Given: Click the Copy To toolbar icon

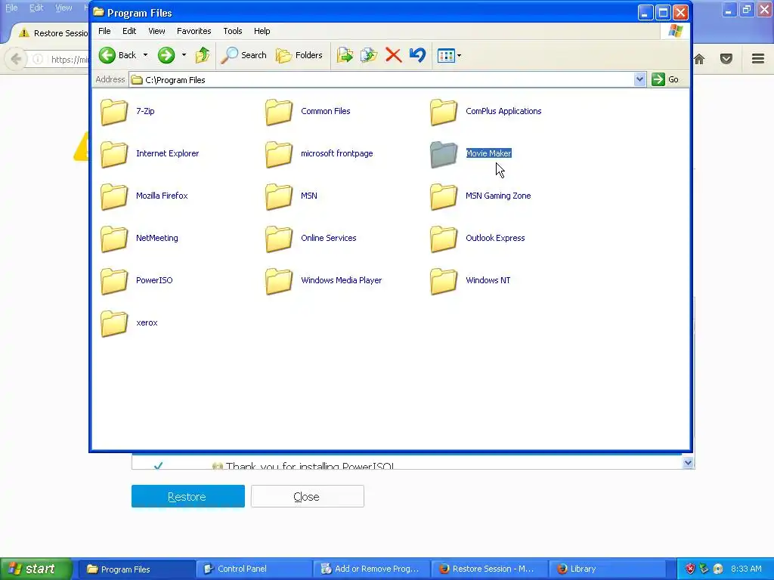Looking at the screenshot, I should [x=369, y=55].
